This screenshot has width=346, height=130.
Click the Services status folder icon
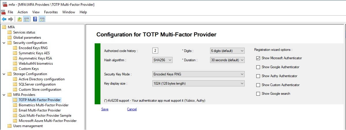[10, 32]
